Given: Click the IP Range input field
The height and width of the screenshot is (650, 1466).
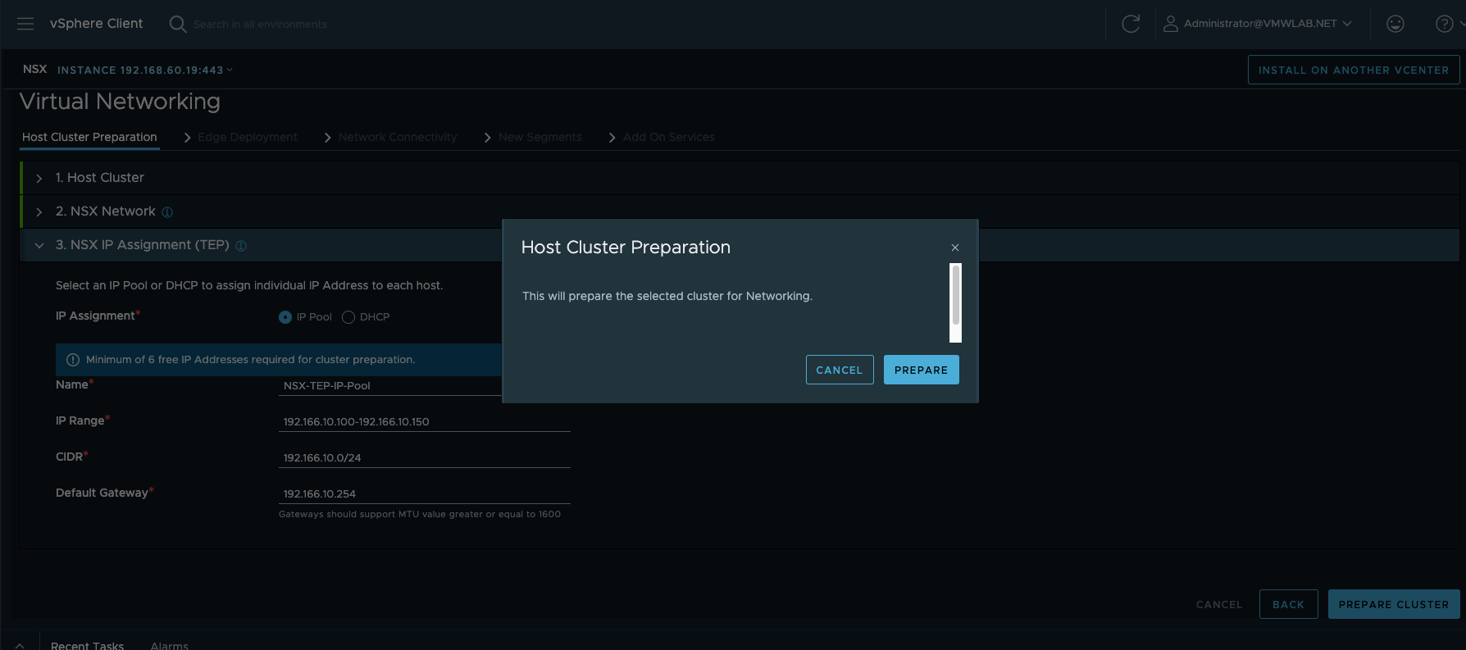Looking at the screenshot, I should pyautogui.click(x=425, y=421).
